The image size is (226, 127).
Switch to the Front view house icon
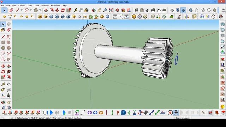coord(148,10)
